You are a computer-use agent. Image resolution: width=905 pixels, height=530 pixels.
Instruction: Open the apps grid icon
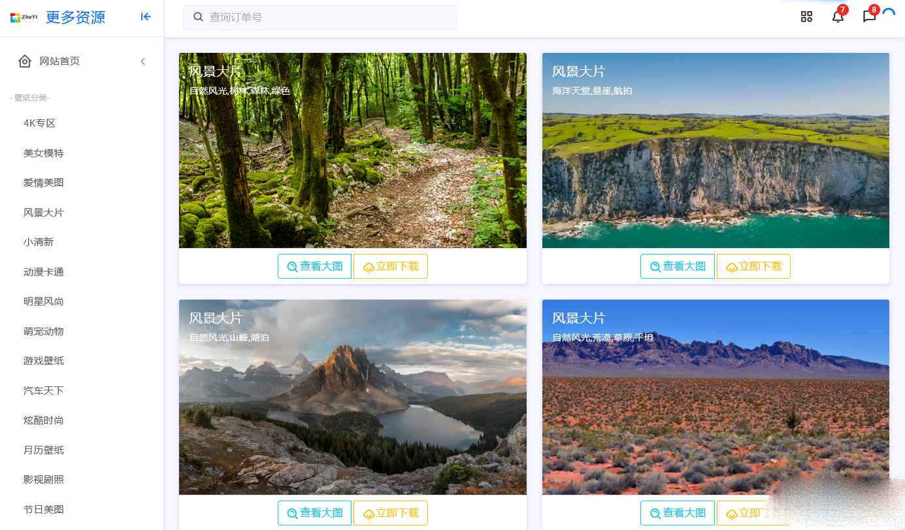click(806, 17)
